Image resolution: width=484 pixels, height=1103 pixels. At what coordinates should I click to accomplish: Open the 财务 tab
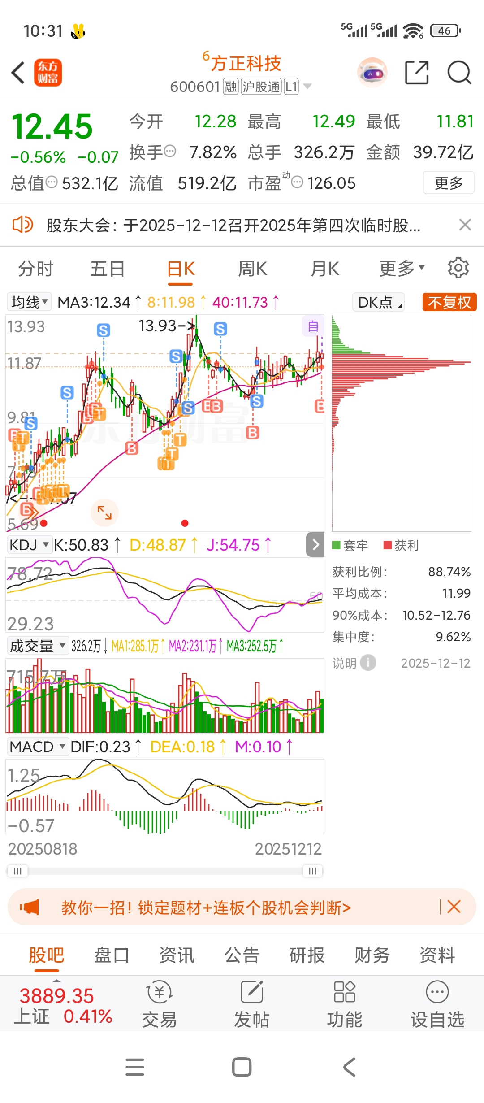click(x=372, y=955)
